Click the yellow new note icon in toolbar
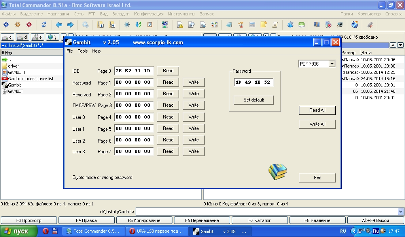The width and height of the screenshot is (405, 237). point(263,25)
